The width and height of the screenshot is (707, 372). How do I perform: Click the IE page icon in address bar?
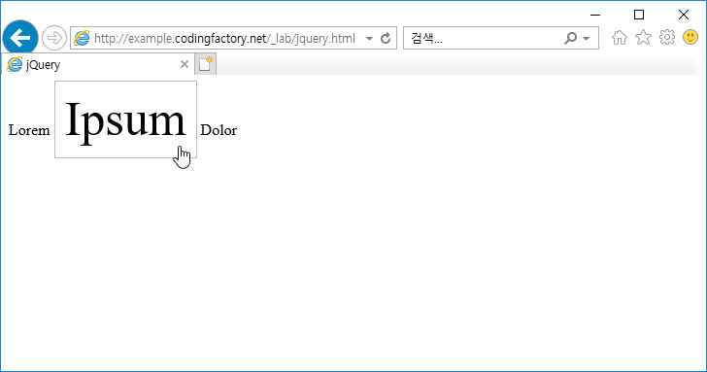click(82, 38)
